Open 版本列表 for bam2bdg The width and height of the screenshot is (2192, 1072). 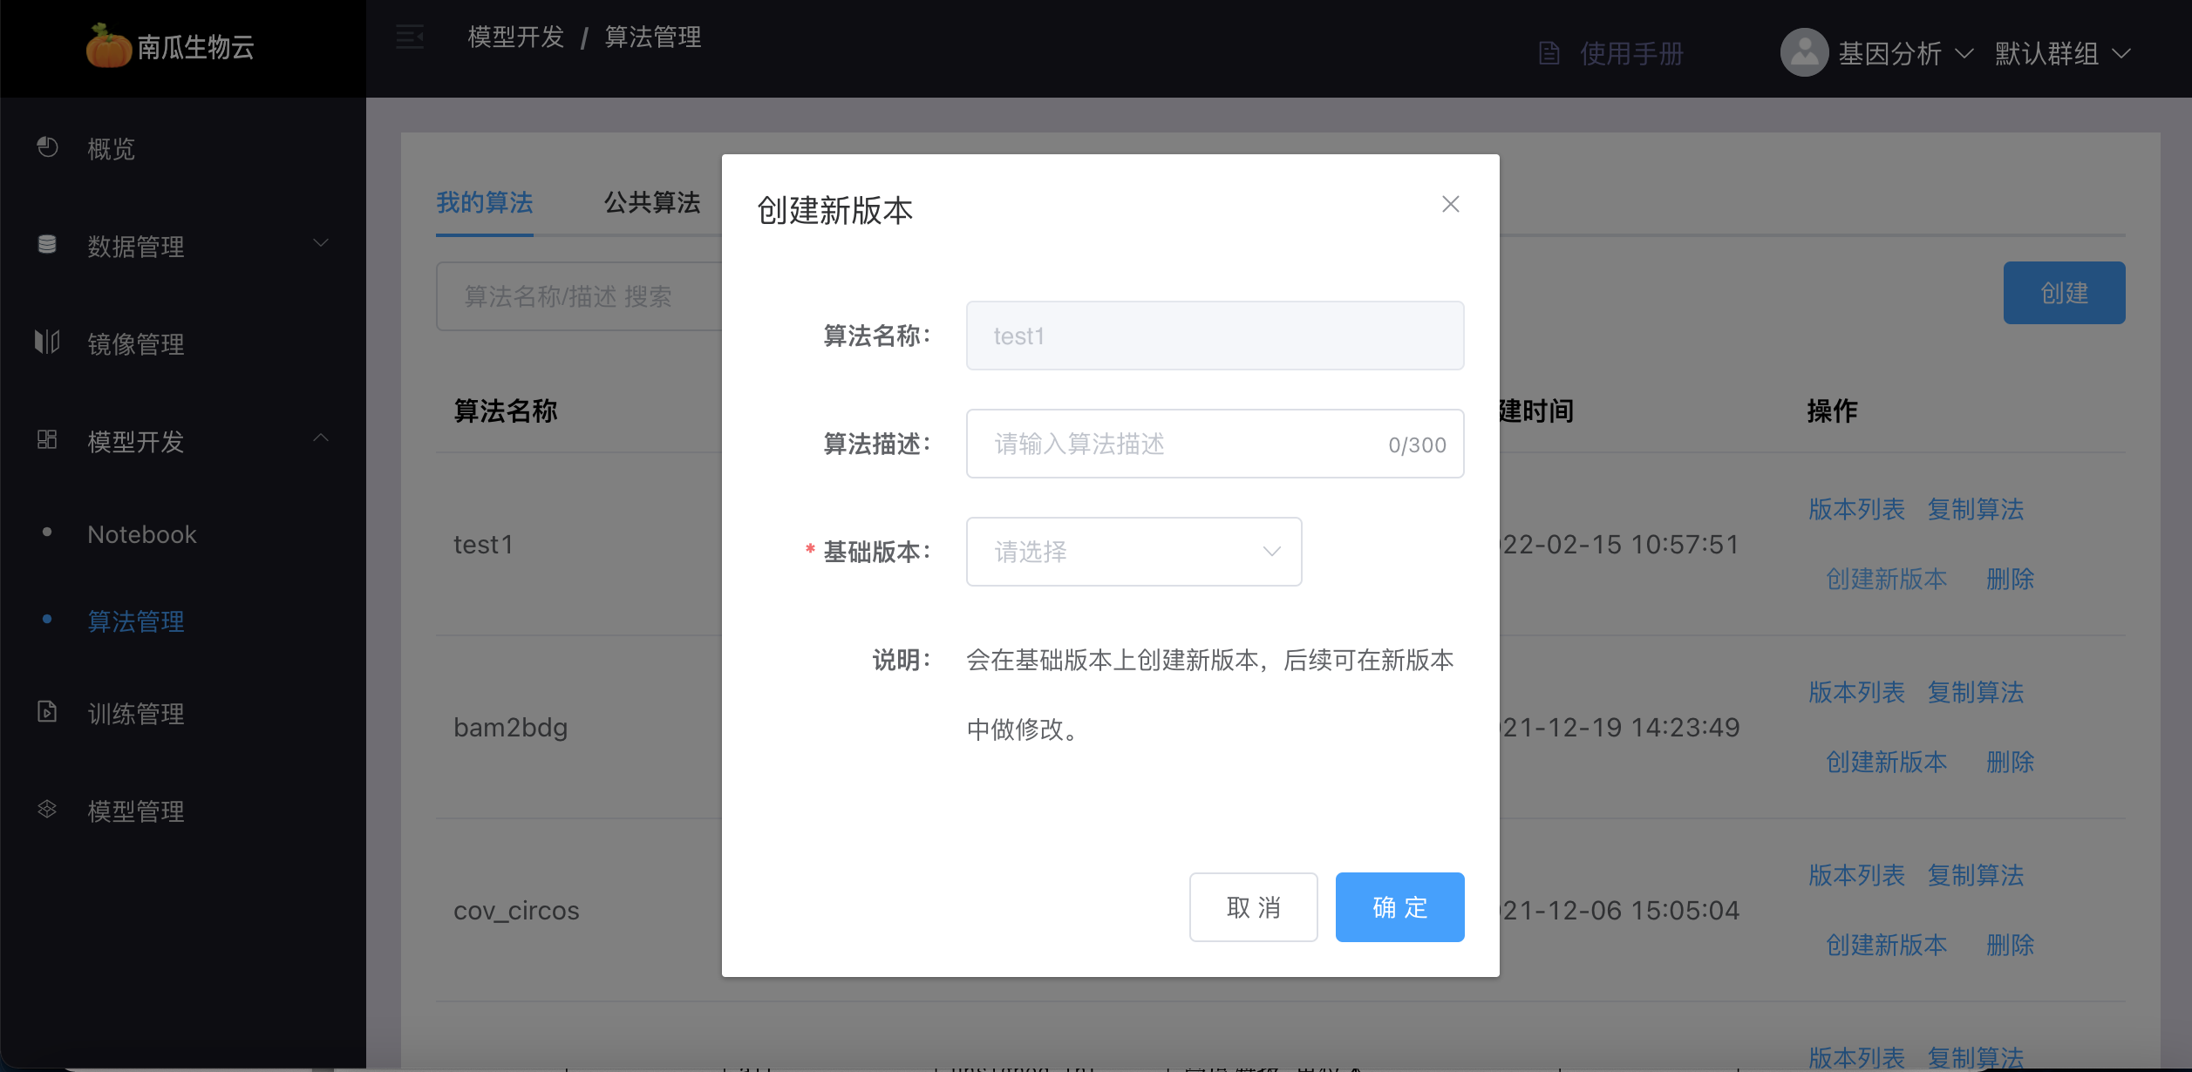1857,692
